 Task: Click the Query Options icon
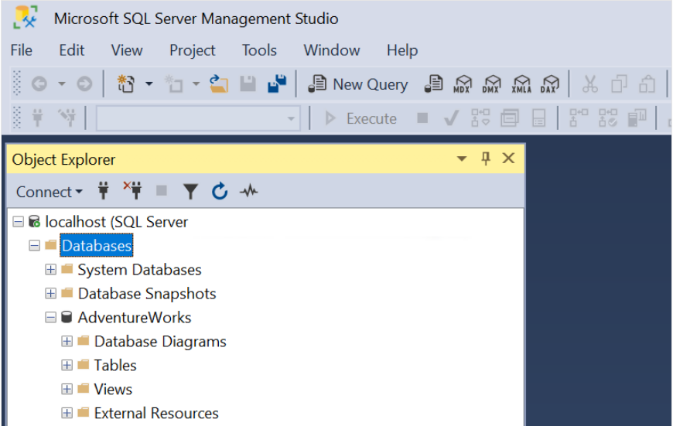click(x=510, y=118)
